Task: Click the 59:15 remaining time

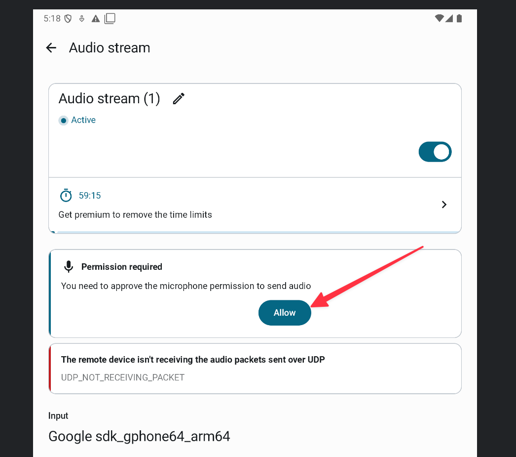Action: 90,196
